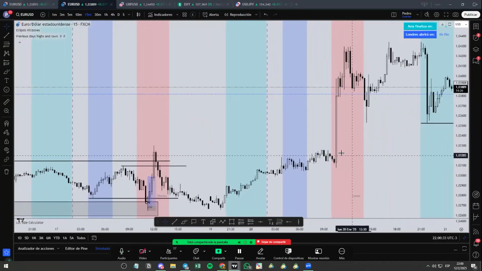The width and height of the screenshot is (482, 271).
Task: Toggle lock all drawing tools
Action: point(7,142)
